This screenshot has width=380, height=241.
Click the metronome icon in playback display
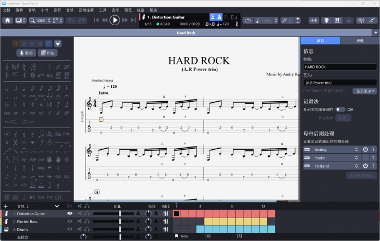[x=218, y=17]
